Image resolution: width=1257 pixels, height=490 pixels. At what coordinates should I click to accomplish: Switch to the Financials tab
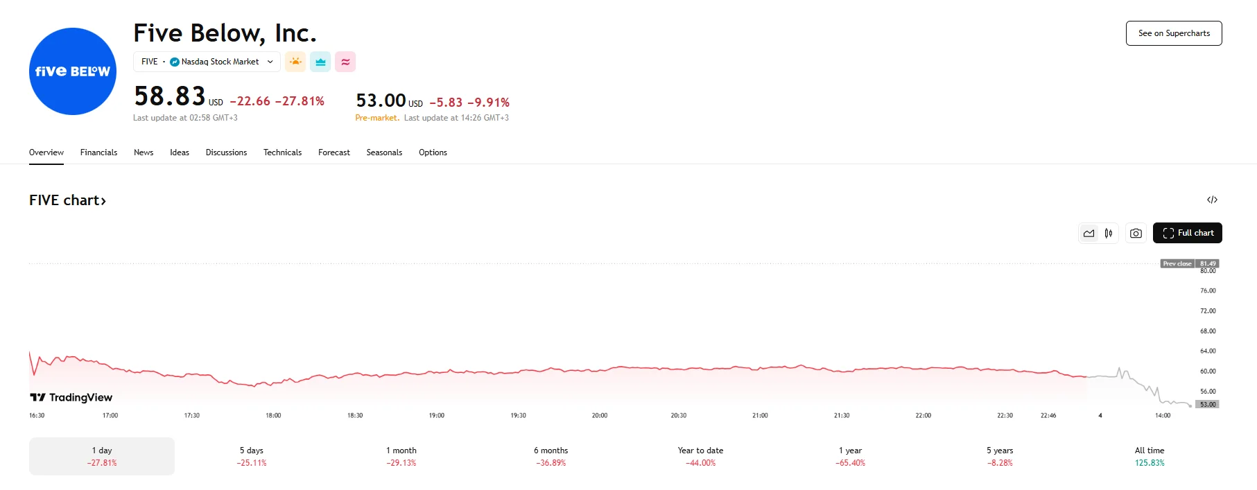(x=98, y=152)
